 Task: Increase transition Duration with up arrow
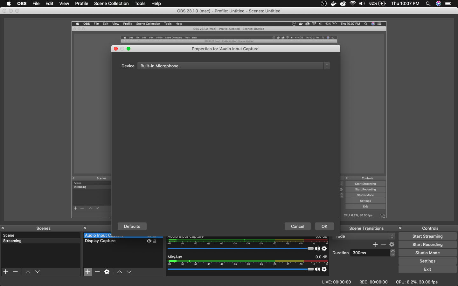393,251
